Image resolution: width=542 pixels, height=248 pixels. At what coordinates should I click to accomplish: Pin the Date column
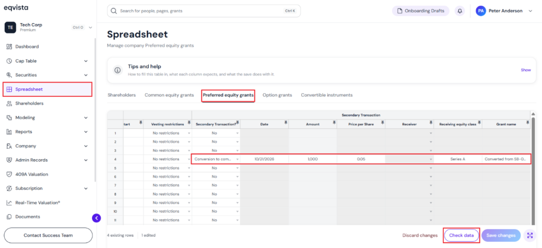[x=286, y=122]
